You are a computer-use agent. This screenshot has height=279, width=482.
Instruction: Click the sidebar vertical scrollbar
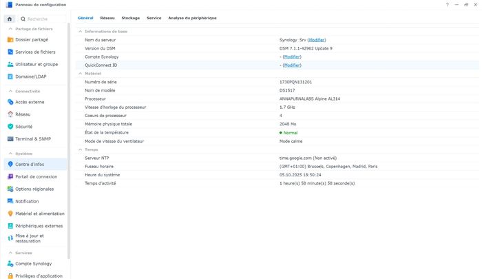click(x=69, y=141)
